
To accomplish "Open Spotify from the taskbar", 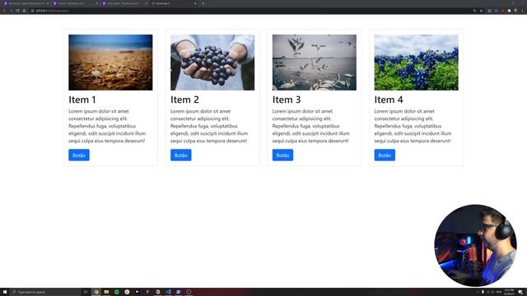I will tap(117, 292).
